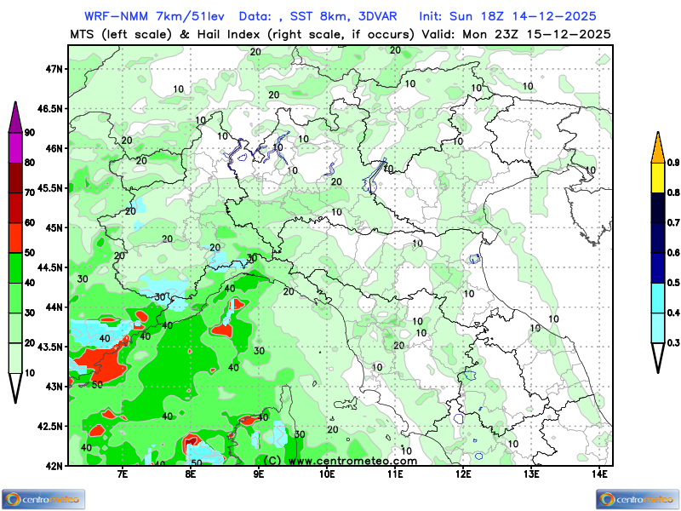Click the orange arrow atop the Hail Index scale
This screenshot has width=681, height=511.
point(658,146)
